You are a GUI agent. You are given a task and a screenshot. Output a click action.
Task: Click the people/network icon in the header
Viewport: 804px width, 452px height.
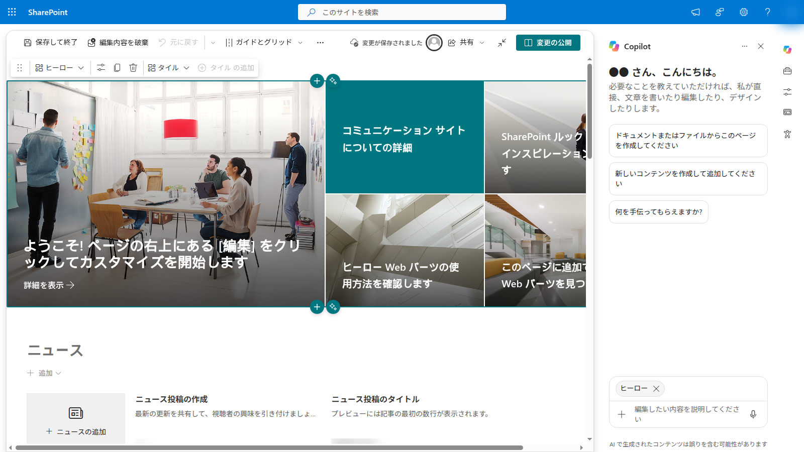point(720,12)
